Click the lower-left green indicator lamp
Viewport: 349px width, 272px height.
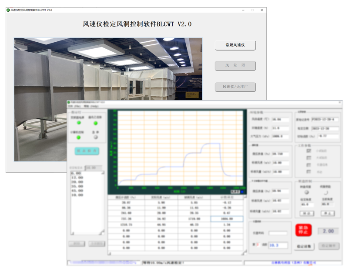(x=79, y=138)
